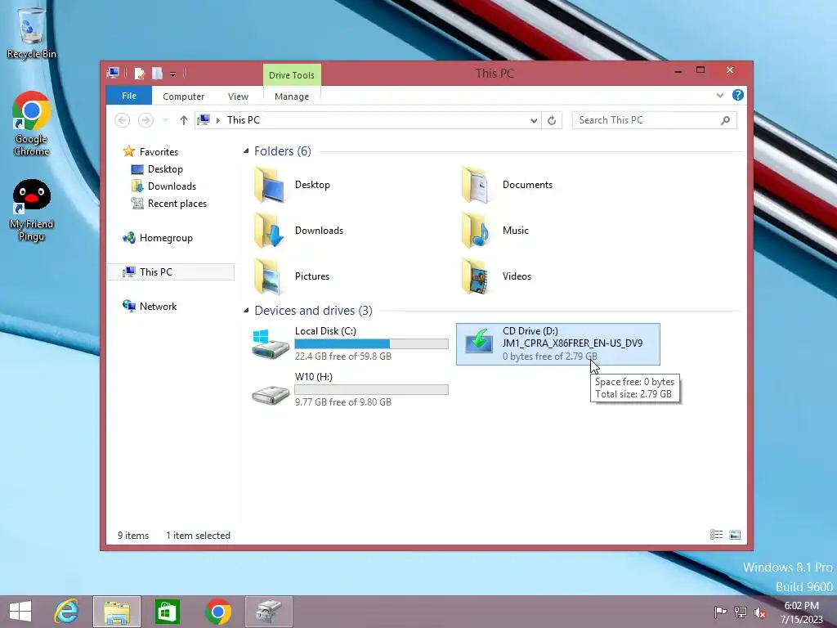Screen dimensions: 837x628
Task: Select the Music folder icon
Action: 477,230
